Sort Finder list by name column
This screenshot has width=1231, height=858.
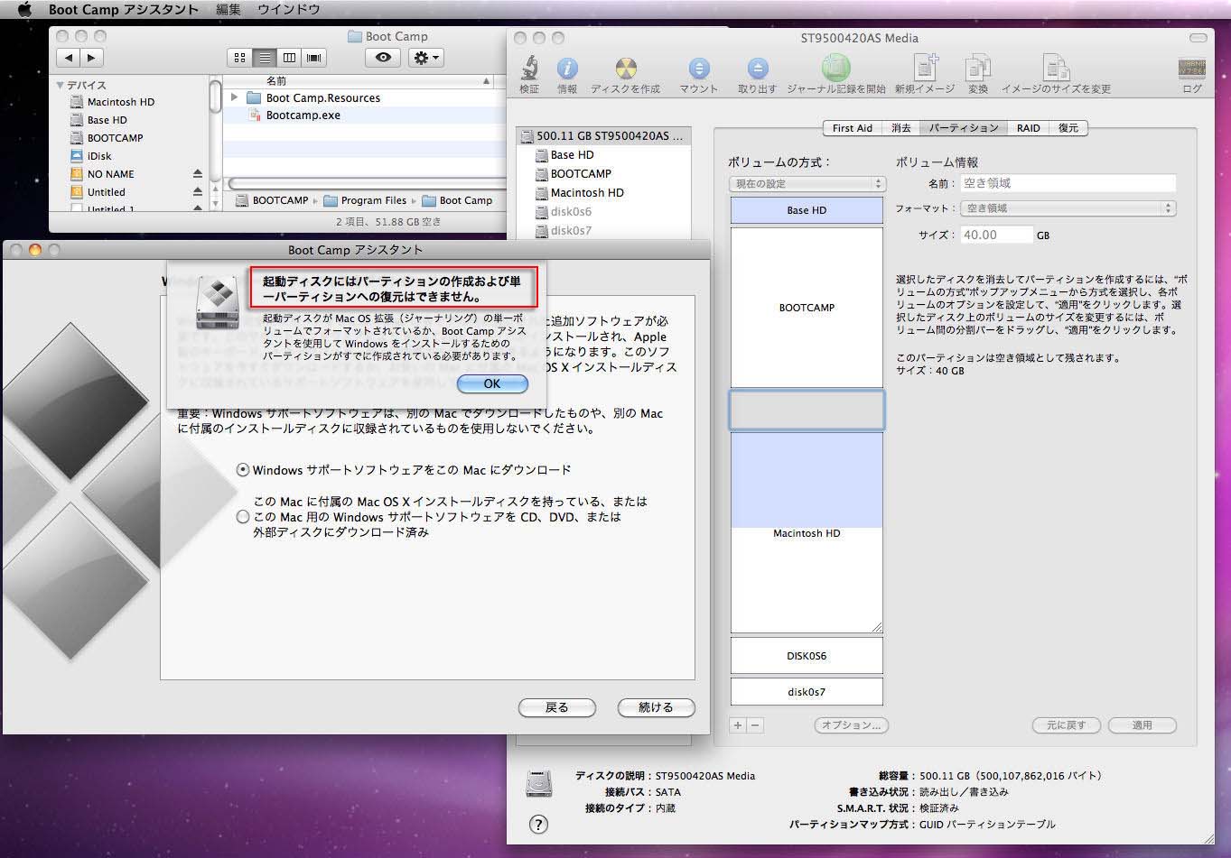[x=359, y=80]
